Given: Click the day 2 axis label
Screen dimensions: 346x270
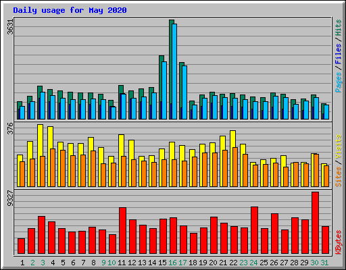Looking at the screenshot, I should [32, 263].
